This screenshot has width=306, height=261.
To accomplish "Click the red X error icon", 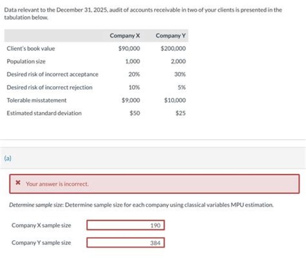I will (x=18, y=184).
